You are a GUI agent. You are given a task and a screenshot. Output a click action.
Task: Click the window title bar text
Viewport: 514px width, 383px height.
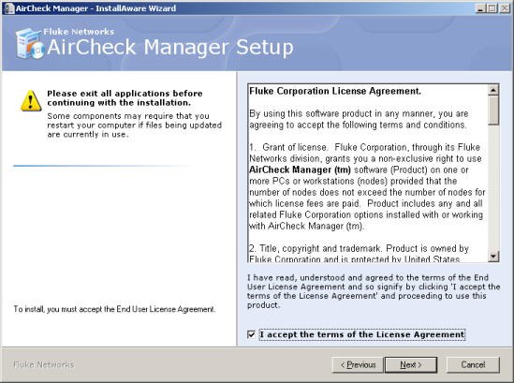95,8
